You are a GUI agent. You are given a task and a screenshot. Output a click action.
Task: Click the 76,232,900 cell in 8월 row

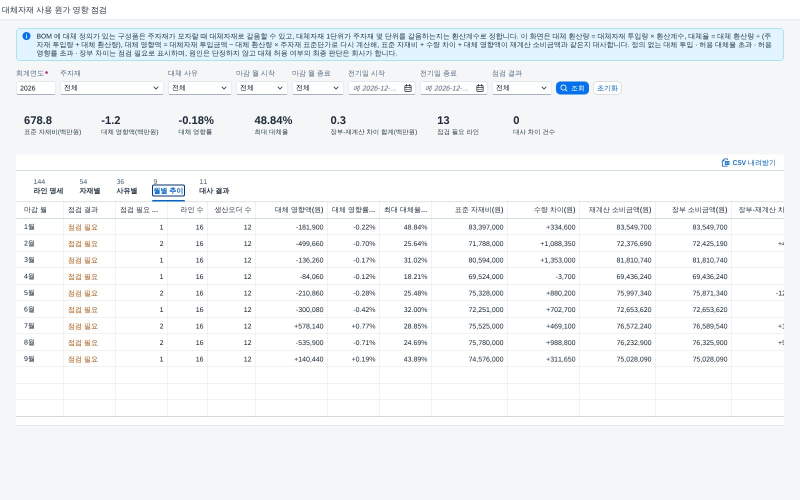coord(618,342)
